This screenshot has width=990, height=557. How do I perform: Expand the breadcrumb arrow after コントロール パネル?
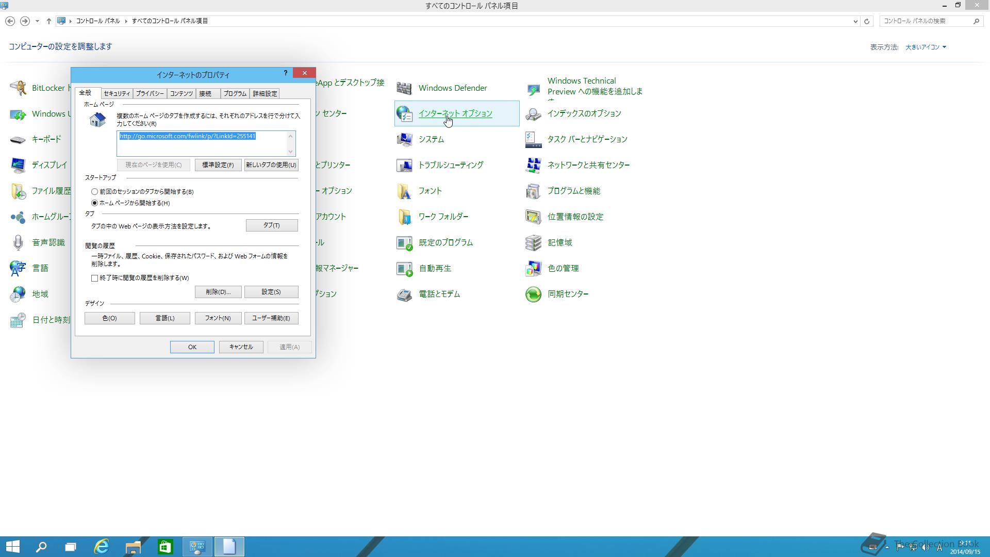click(126, 21)
